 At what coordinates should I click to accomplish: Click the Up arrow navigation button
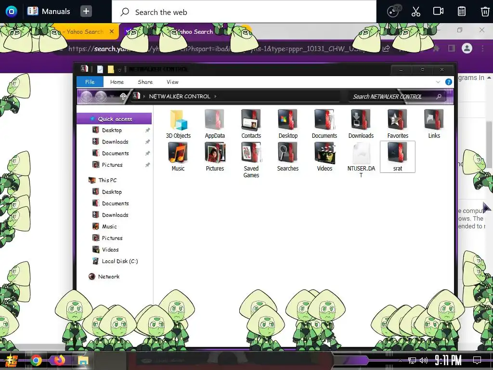pyautogui.click(x=123, y=96)
